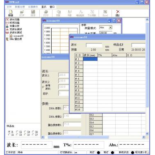Click the row header '# 5'
The height and width of the screenshot is (155, 155).
[x=79, y=75]
